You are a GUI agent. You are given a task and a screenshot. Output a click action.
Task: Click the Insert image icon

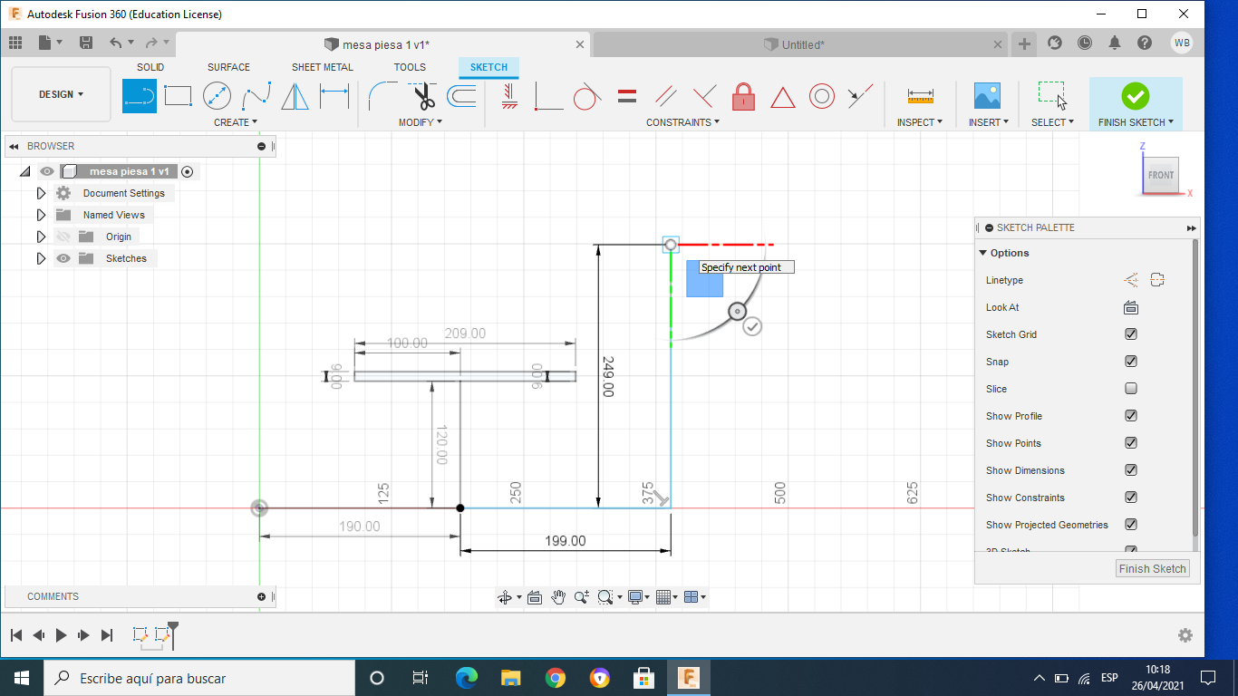[x=987, y=95]
